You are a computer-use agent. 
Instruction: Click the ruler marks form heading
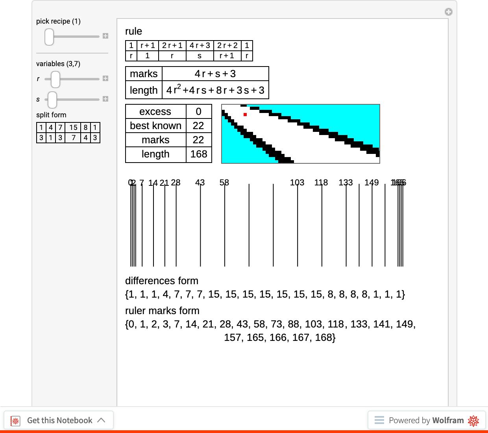[162, 311]
